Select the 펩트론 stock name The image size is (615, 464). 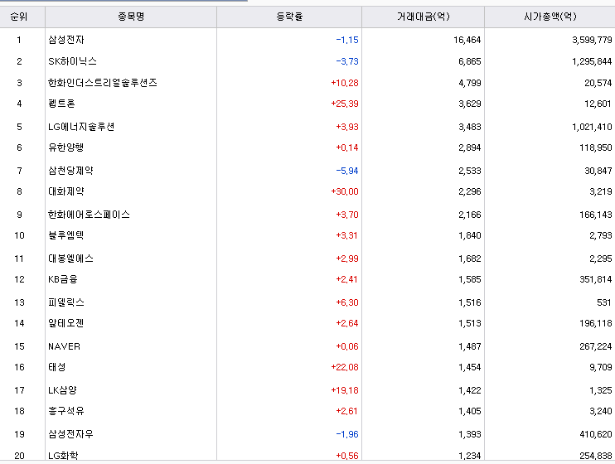pyautogui.click(x=61, y=104)
